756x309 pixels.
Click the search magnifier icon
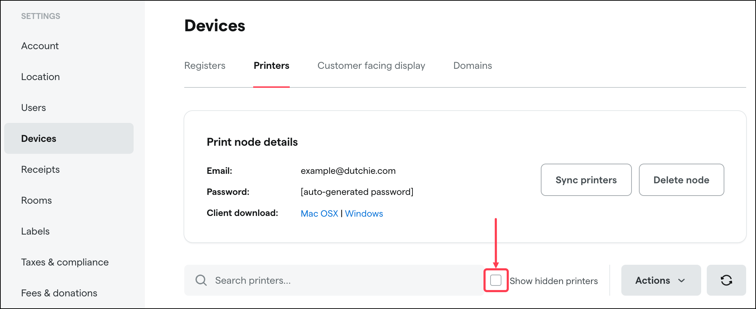(x=201, y=280)
